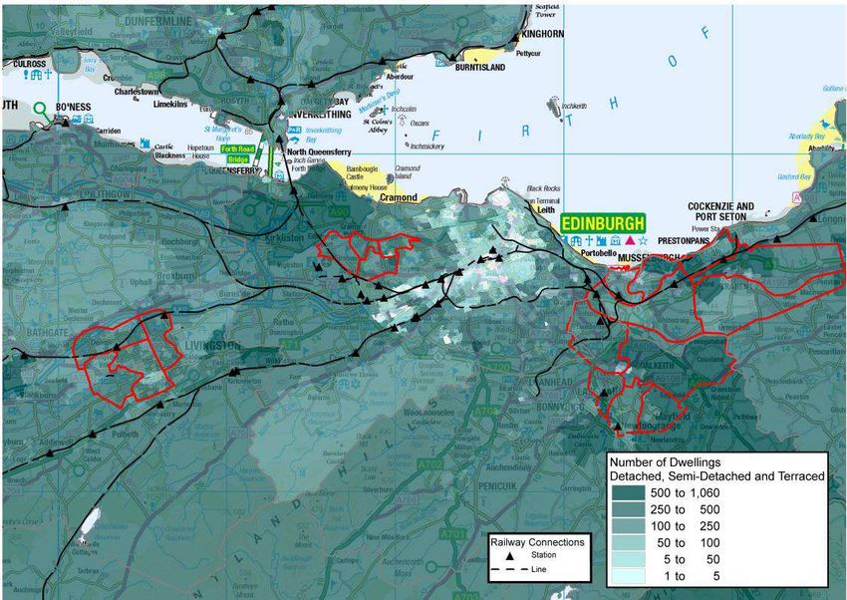Click the blue cross icon below Edinburgh
847x600 pixels.
pos(590,241)
